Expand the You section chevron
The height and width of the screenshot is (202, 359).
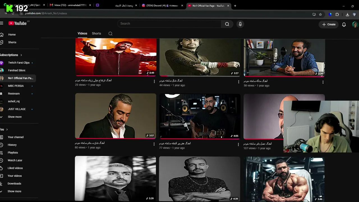point(7,129)
